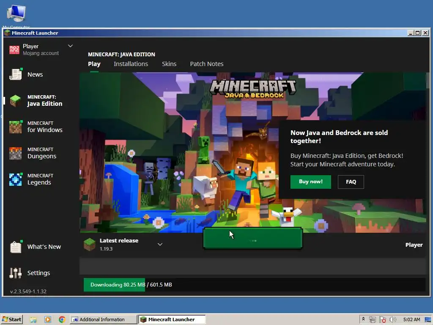Open the Windows Start menu
Image resolution: width=433 pixels, height=325 pixels.
[11, 319]
